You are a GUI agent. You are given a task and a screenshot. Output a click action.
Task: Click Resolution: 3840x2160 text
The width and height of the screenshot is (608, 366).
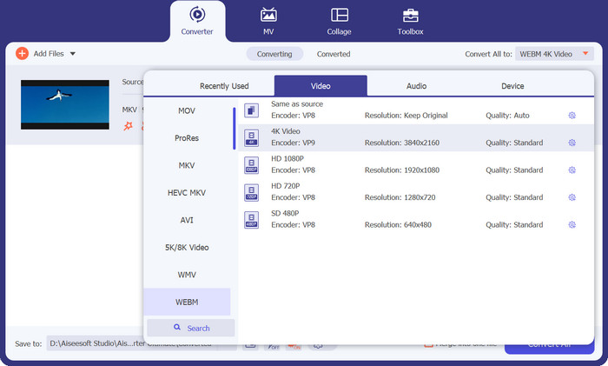click(x=402, y=143)
